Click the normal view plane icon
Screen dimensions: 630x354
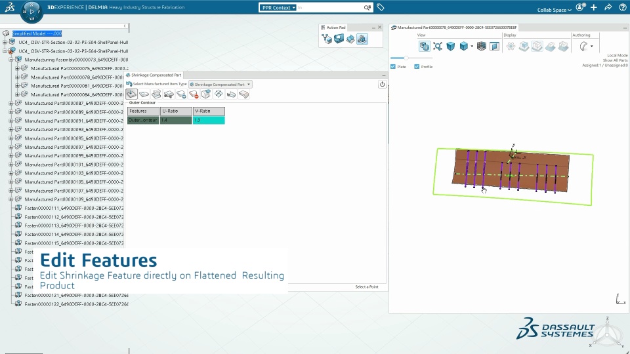494,47
